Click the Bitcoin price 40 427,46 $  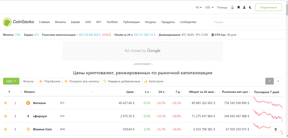click(x=126, y=103)
